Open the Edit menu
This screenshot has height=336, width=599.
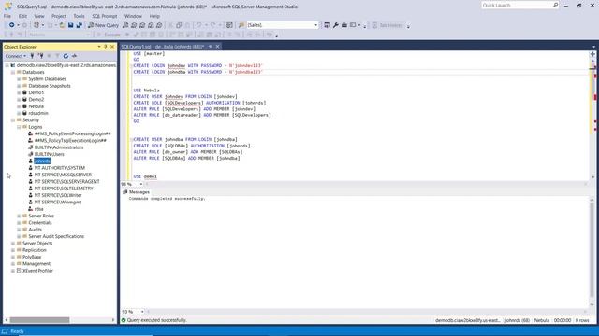click(22, 16)
